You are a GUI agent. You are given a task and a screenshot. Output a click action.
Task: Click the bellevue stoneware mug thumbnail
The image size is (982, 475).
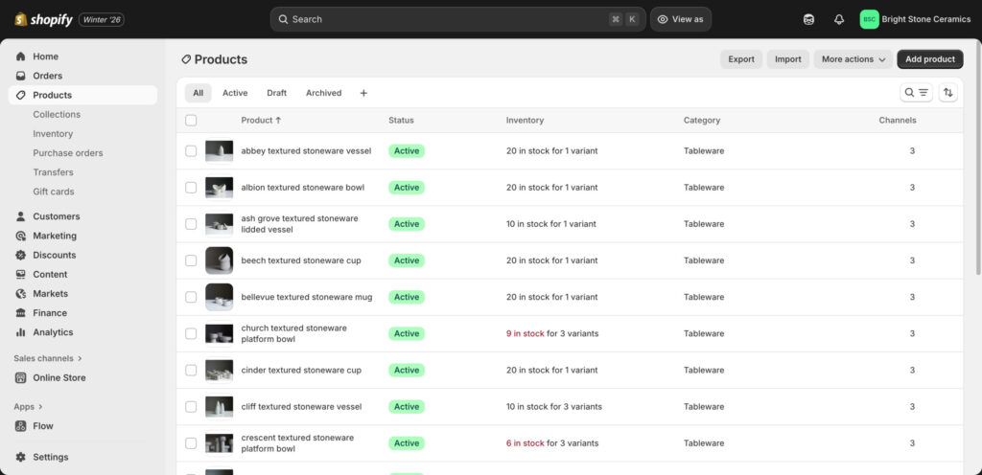pos(220,297)
